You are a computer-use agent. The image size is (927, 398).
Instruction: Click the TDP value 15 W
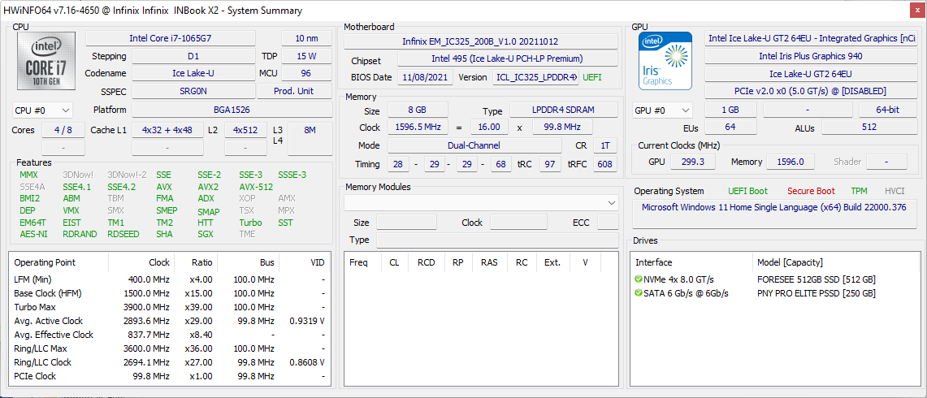click(307, 56)
